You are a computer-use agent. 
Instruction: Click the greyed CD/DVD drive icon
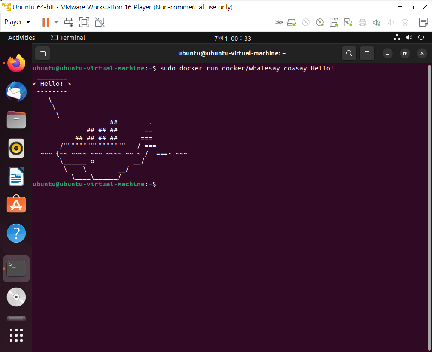(306, 22)
